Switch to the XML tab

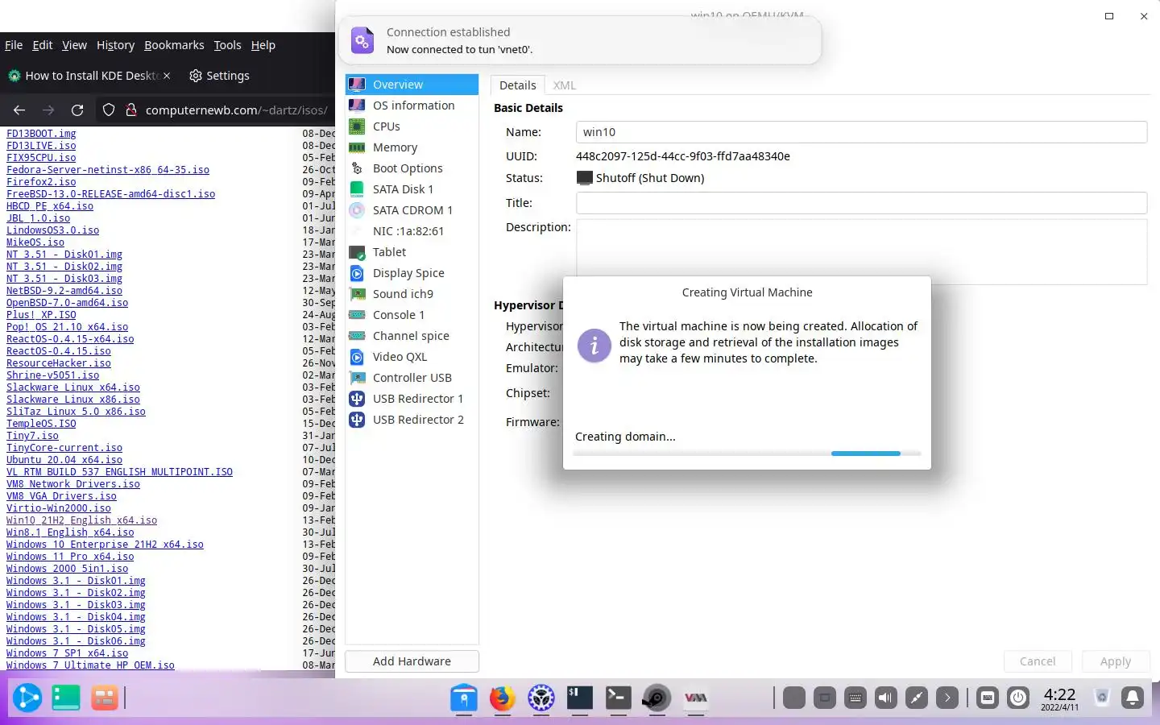click(565, 85)
